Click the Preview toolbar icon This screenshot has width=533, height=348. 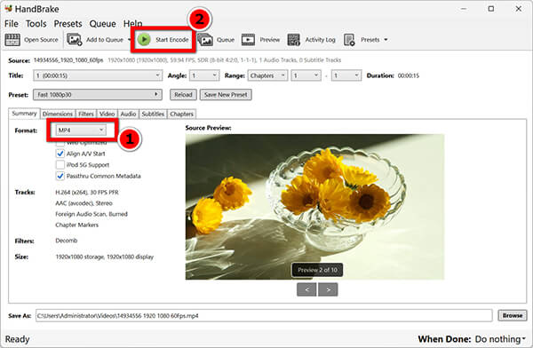(x=248, y=40)
